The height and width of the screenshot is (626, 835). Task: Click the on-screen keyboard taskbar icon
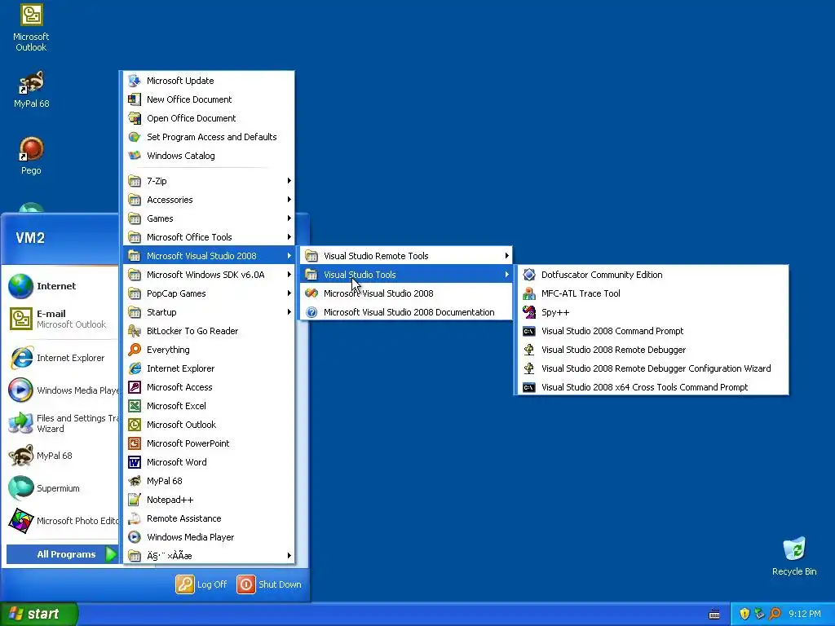(x=714, y=615)
